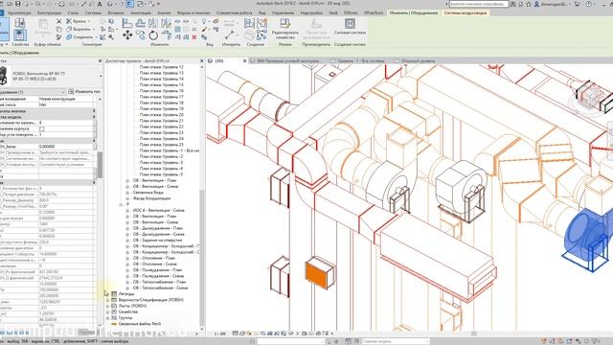This screenshot has width=613, height=345.
Task: Open Type Properties icon above Properties button
Action: pos(19,23)
